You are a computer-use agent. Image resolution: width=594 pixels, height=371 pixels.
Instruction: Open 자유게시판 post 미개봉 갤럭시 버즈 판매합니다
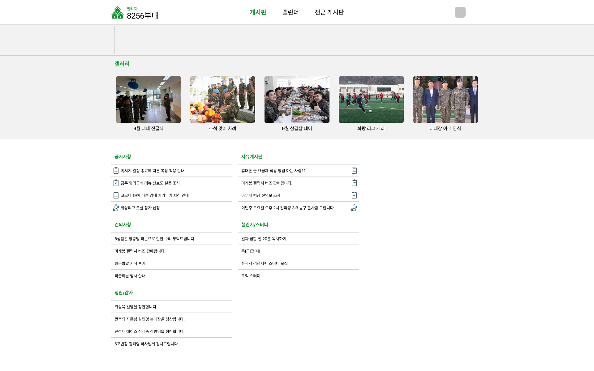point(267,183)
